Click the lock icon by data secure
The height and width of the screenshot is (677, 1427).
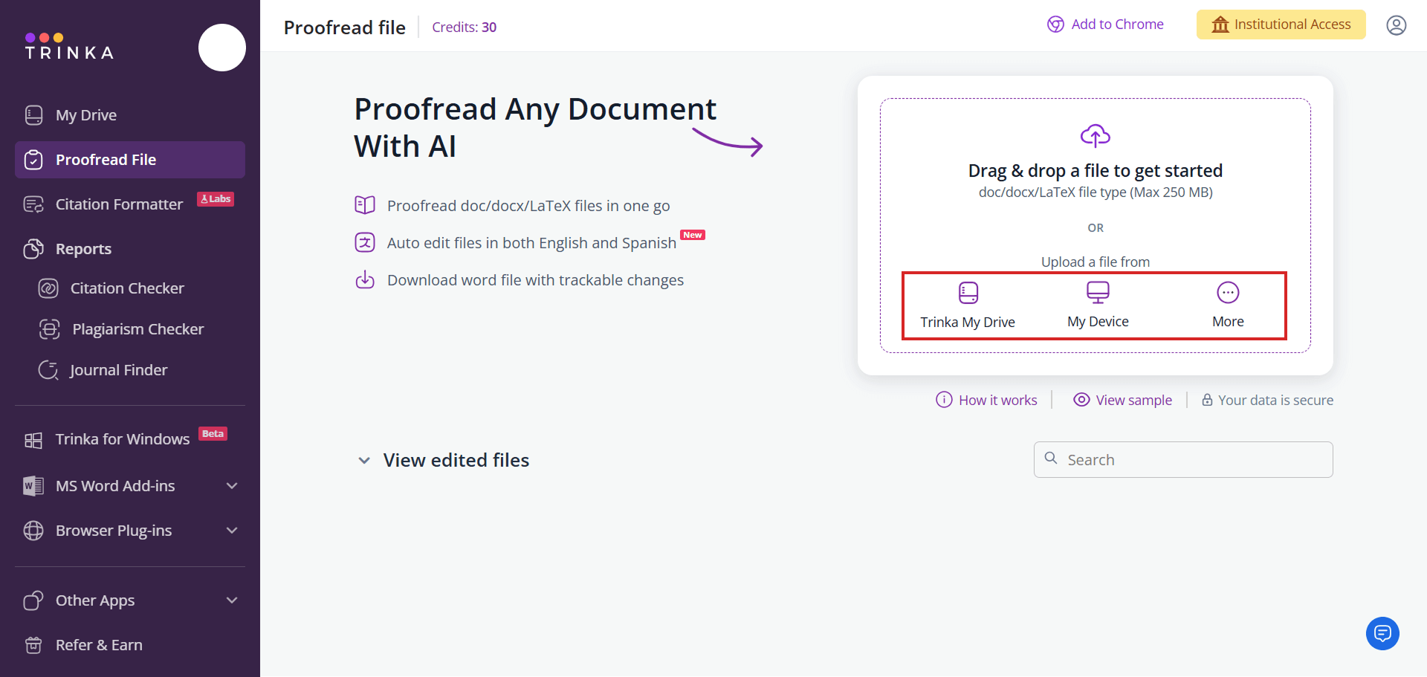(1207, 400)
